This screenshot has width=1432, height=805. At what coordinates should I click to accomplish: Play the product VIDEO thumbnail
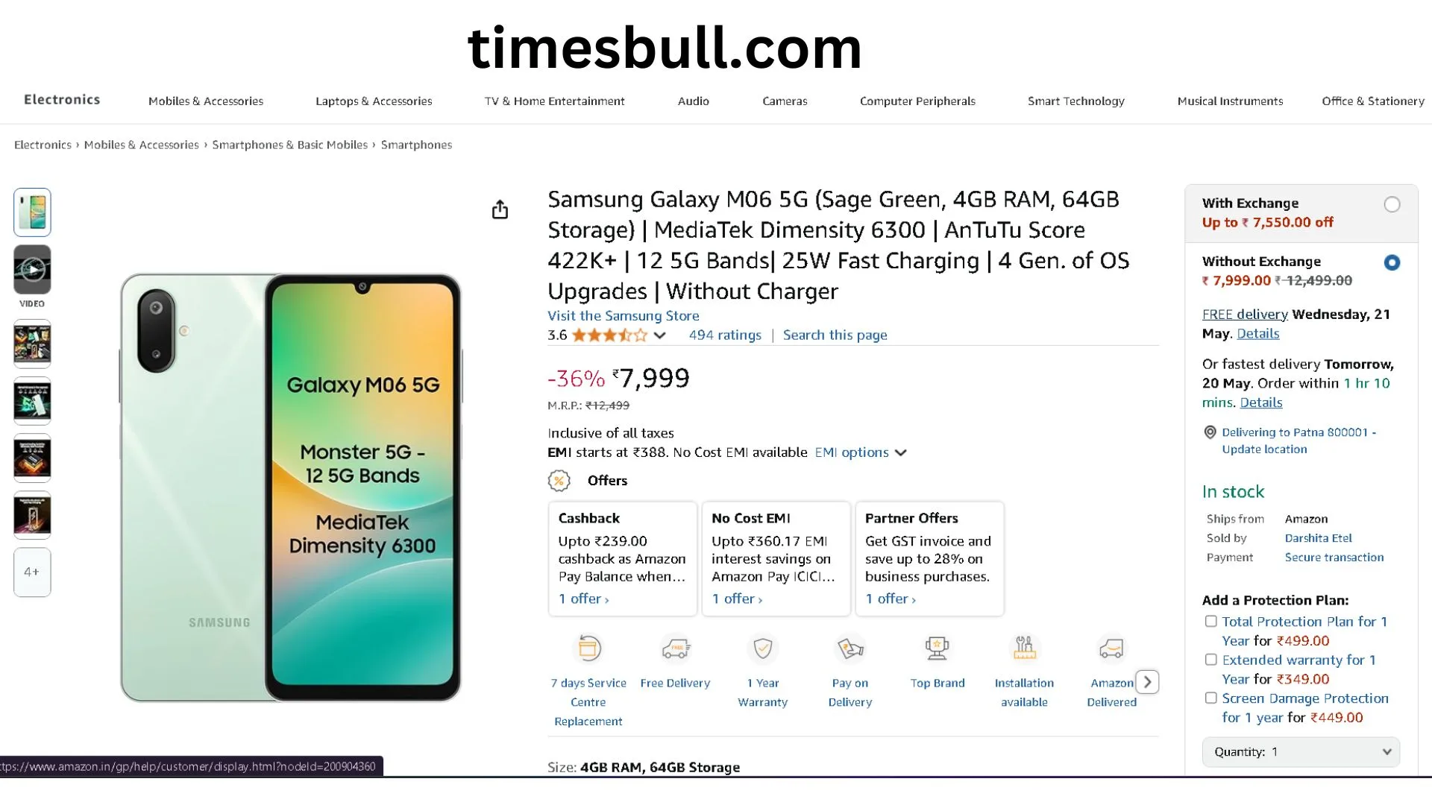point(32,270)
